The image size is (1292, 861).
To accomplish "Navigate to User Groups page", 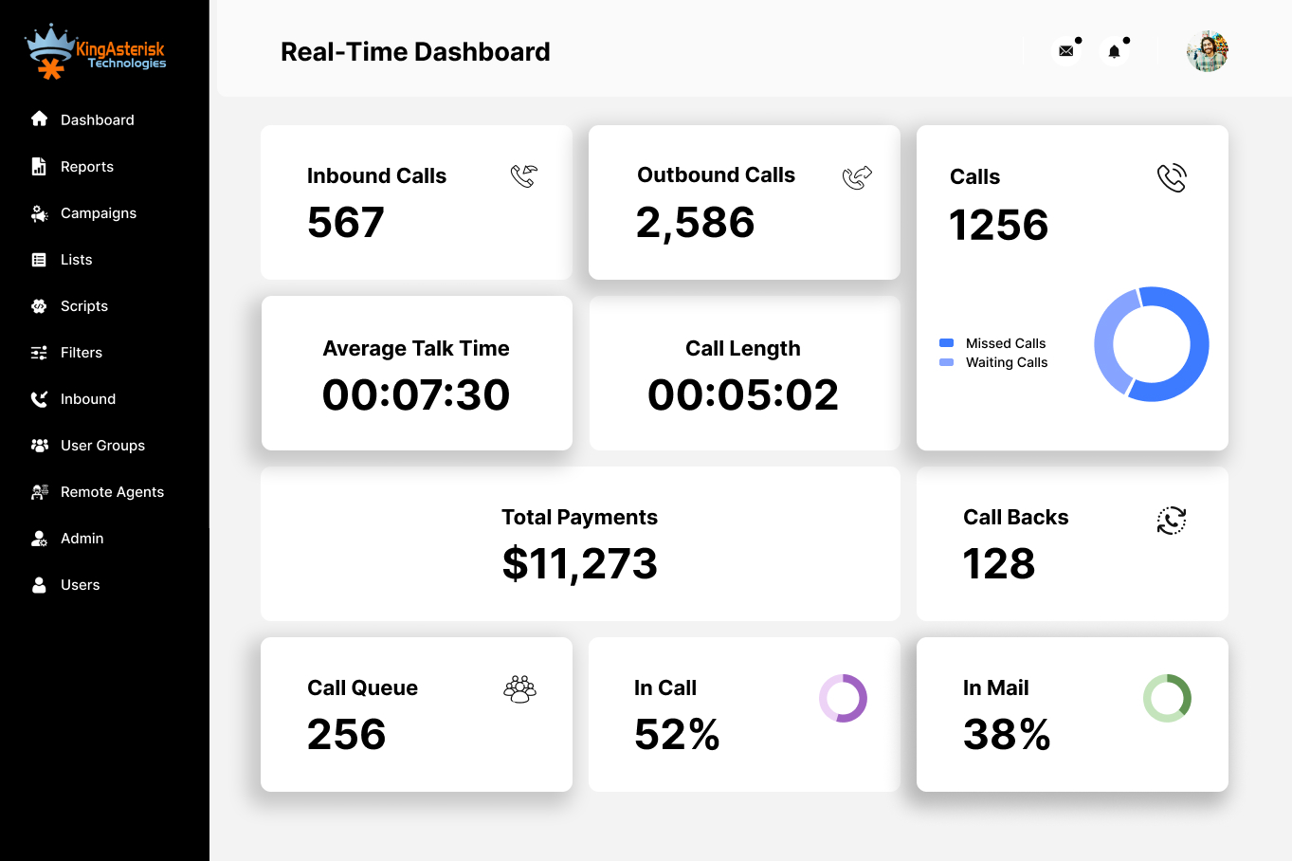I will (102, 445).
